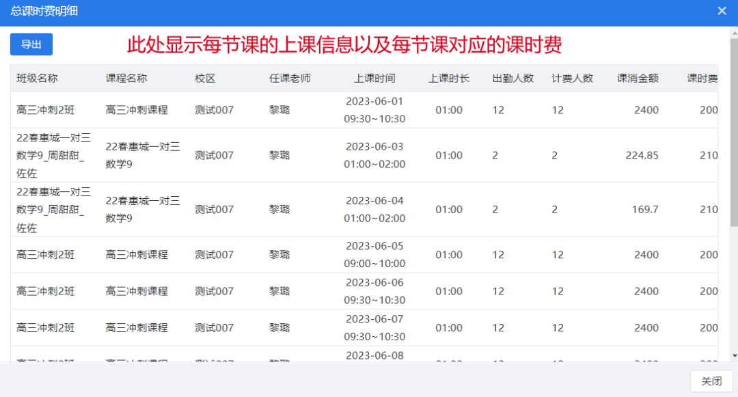Click the 任课老师 column header
This screenshot has height=397, width=738.
pyautogui.click(x=290, y=79)
